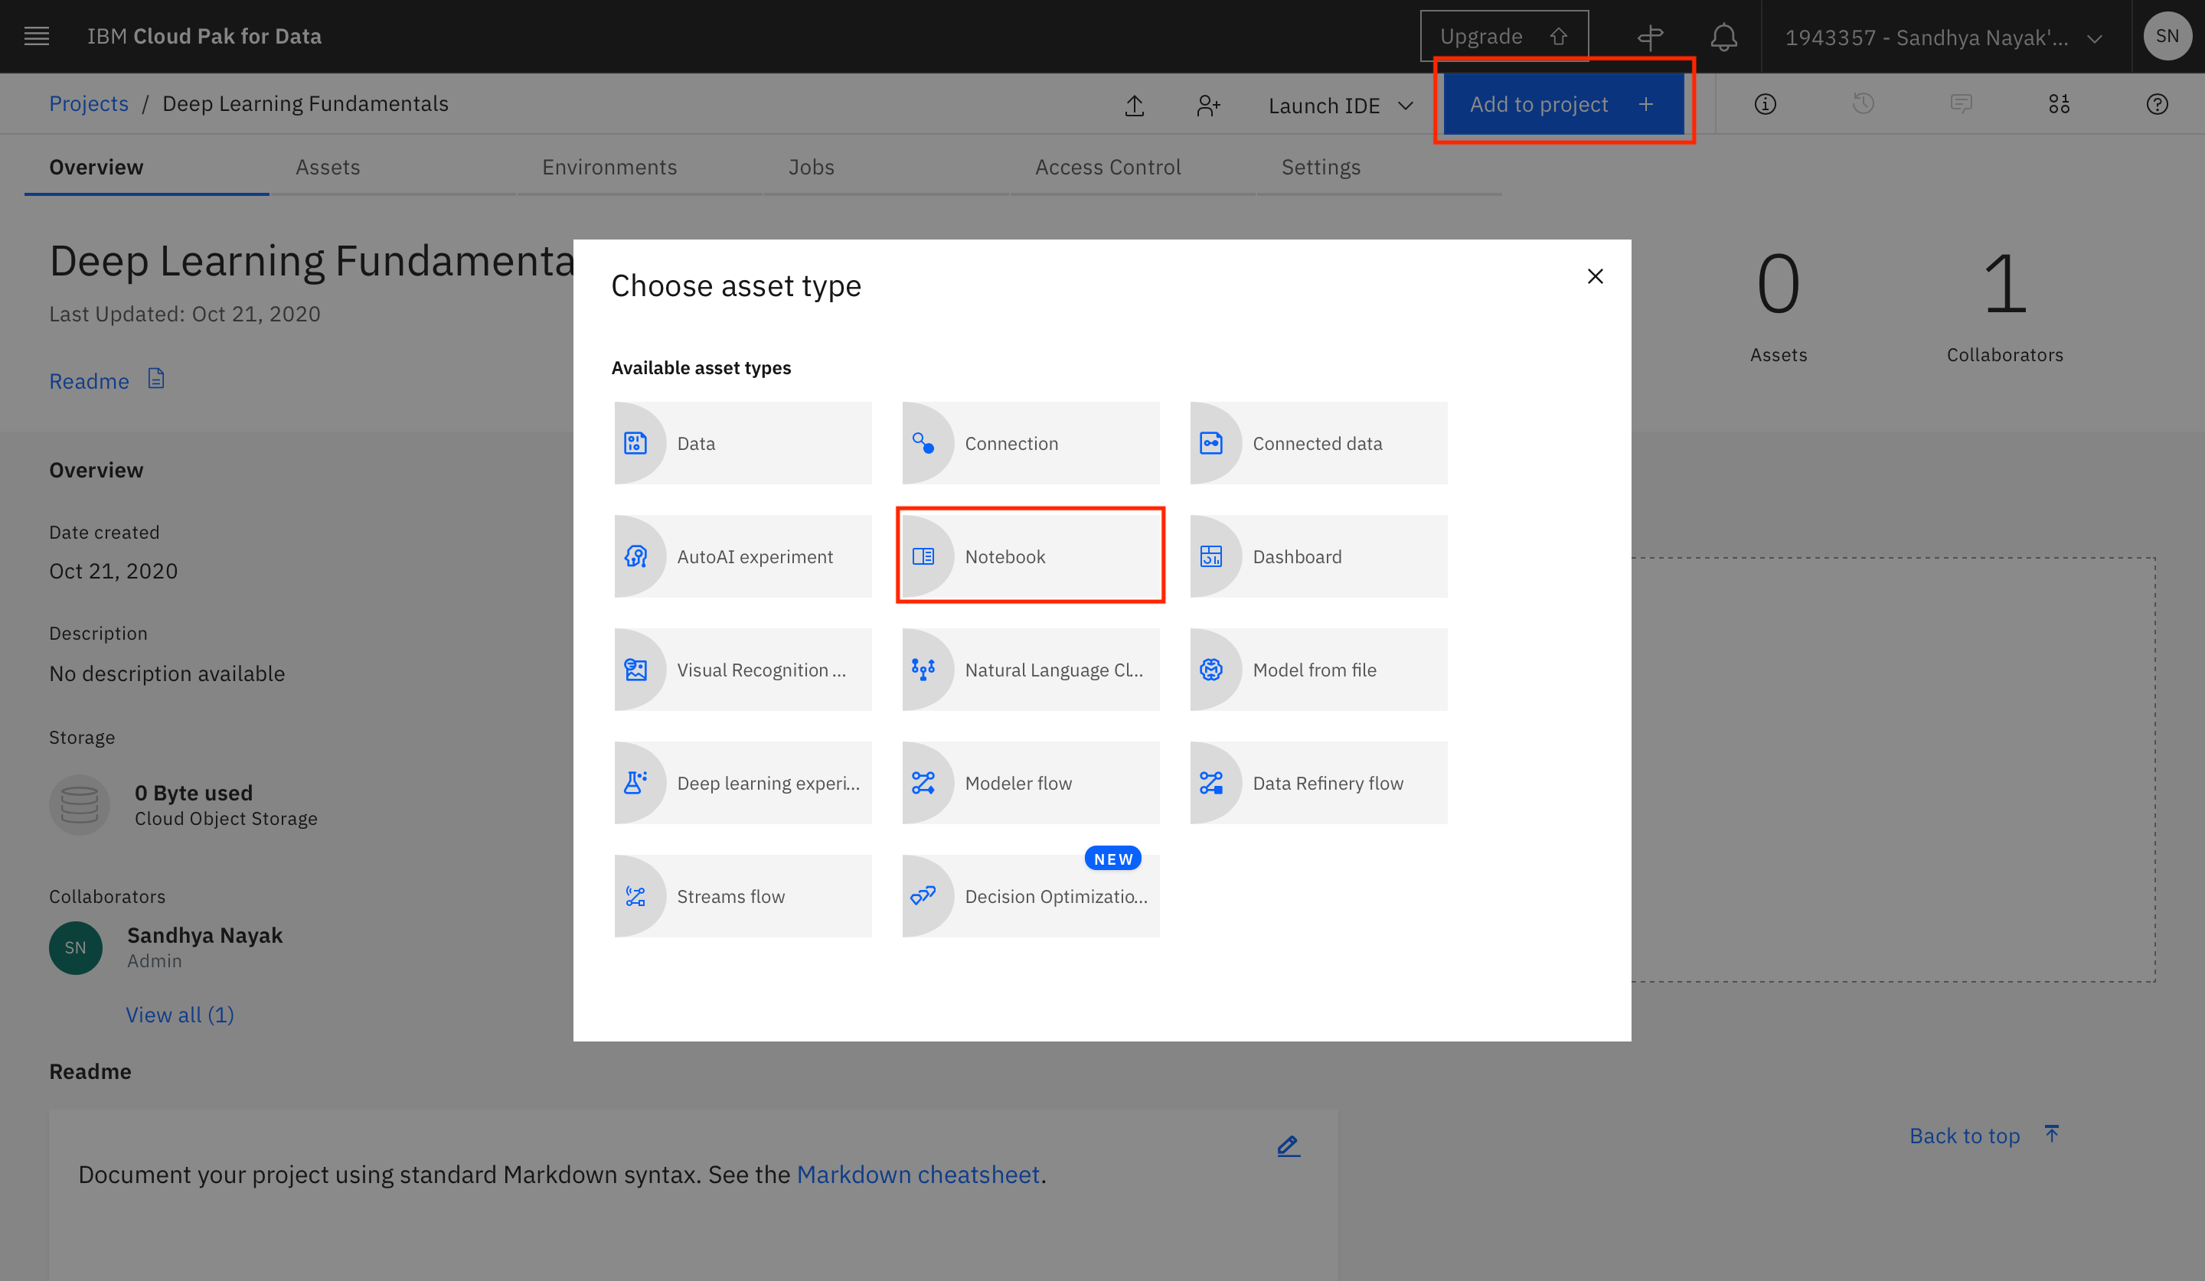
Task: Click the edit Readme pencil icon
Action: pos(1289,1147)
